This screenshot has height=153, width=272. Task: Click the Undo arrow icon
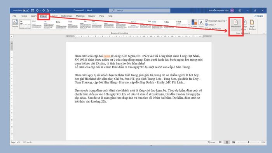[37, 10]
